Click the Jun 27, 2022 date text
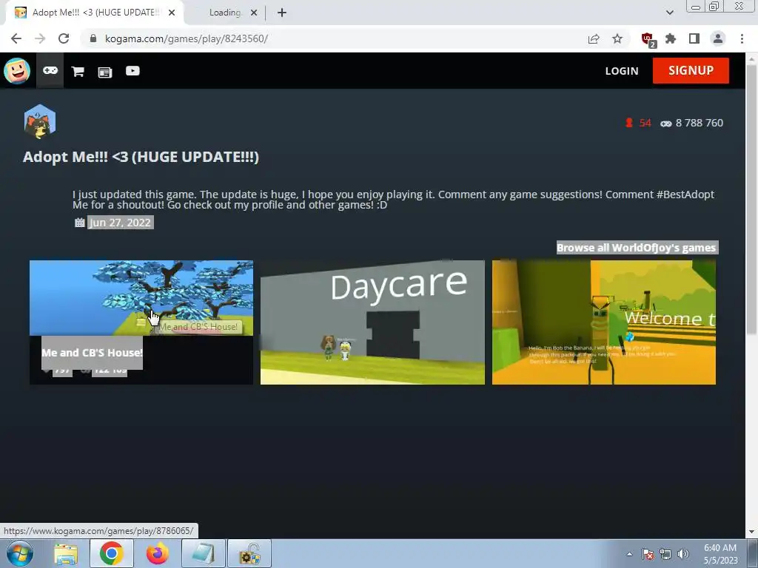The height and width of the screenshot is (568, 758). [121, 223]
